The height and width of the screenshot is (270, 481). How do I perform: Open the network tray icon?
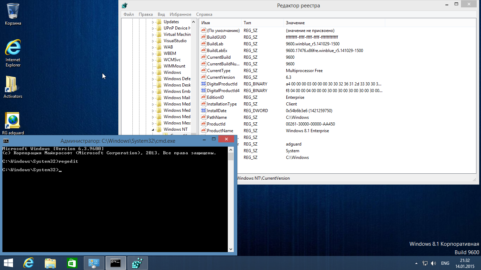click(425, 263)
